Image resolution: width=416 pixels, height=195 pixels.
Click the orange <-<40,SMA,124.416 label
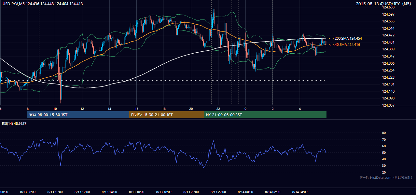pos(344,45)
